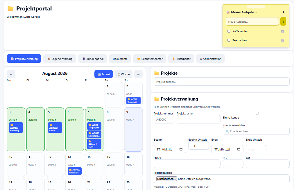Open the Mitarbeiter tab
The width and height of the screenshot is (294, 190).
coord(181,59)
